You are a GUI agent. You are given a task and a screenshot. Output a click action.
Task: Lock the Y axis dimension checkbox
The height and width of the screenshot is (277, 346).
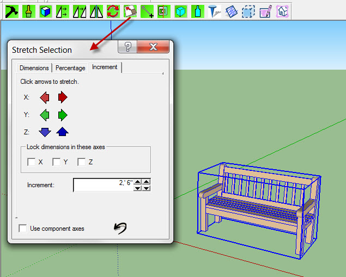pos(57,162)
